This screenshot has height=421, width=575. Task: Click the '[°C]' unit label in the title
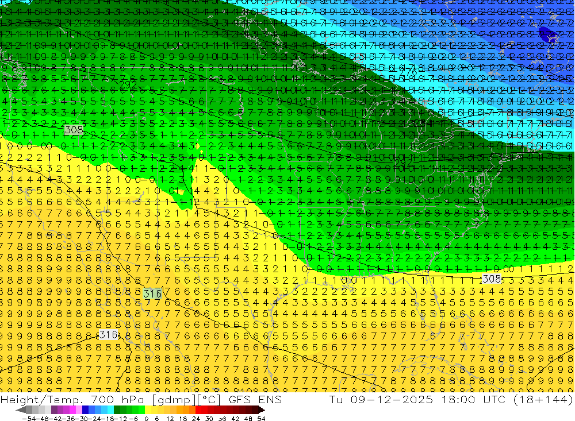(209, 400)
